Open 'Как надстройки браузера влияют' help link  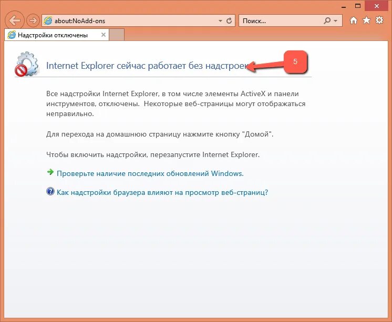tap(162, 192)
